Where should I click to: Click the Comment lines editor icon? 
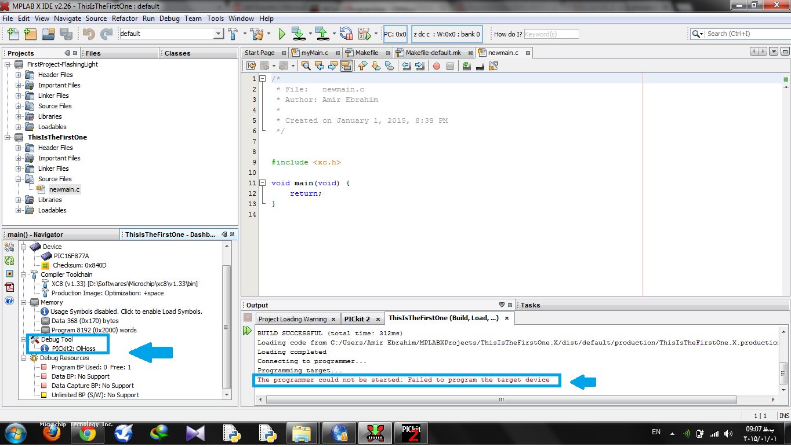[x=467, y=66]
